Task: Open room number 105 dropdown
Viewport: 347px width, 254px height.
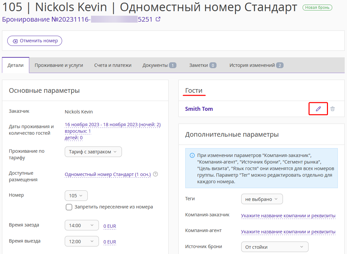Action: click(76, 196)
